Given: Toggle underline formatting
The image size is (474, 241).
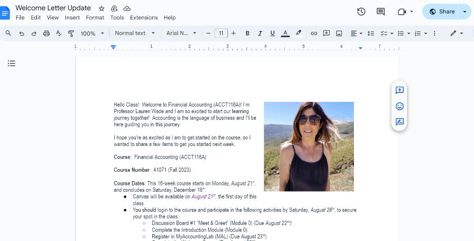Looking at the screenshot, I should tap(272, 33).
